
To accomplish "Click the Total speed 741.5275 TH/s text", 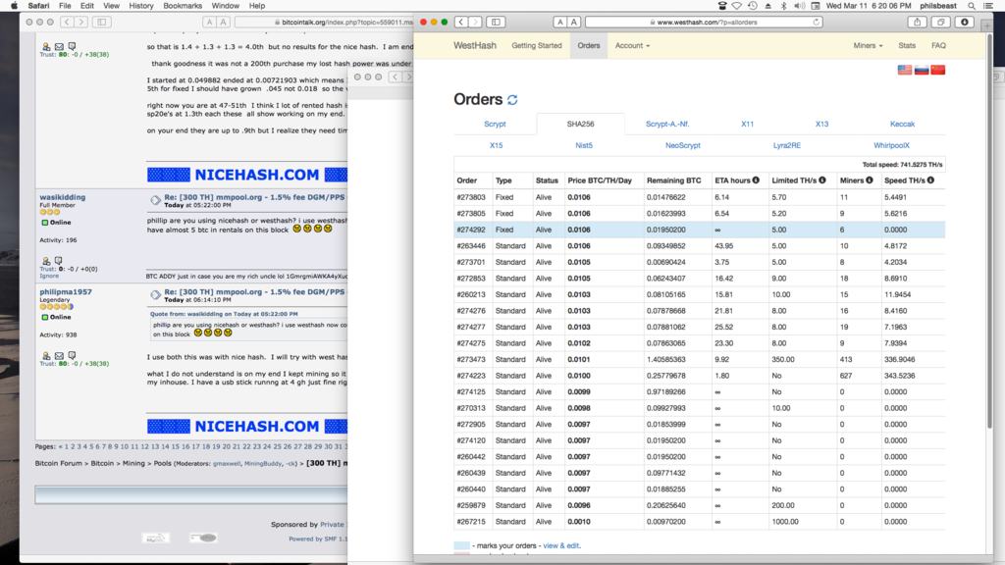I will point(903,165).
